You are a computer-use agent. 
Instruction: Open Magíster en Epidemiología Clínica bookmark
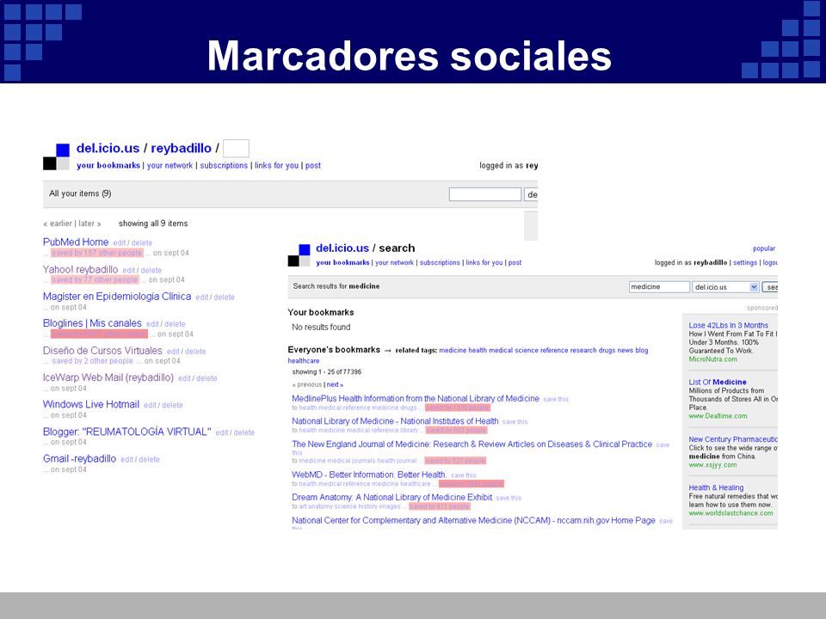pos(117,297)
